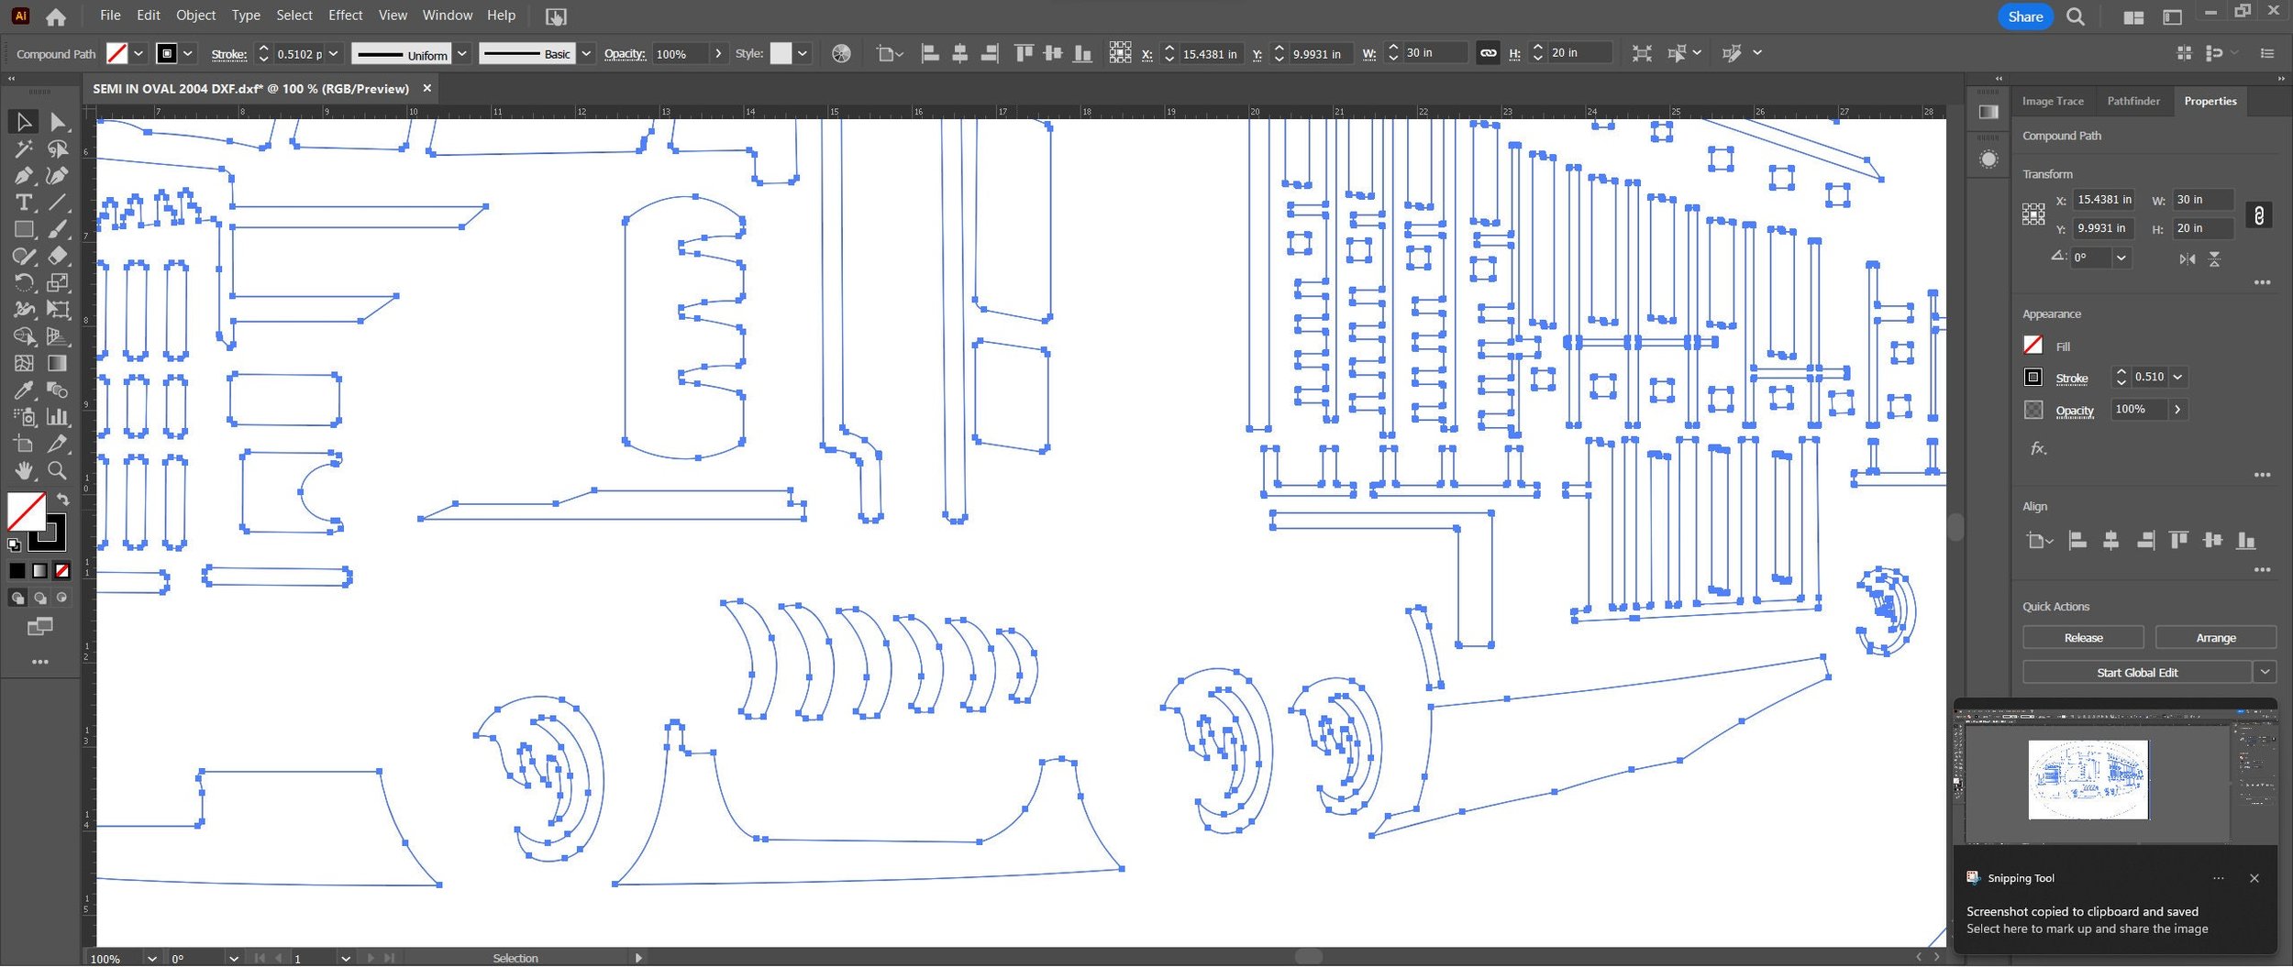Screen dimensions: 2293x967
Task: Open Uniform width profile dropdown
Action: point(462,54)
